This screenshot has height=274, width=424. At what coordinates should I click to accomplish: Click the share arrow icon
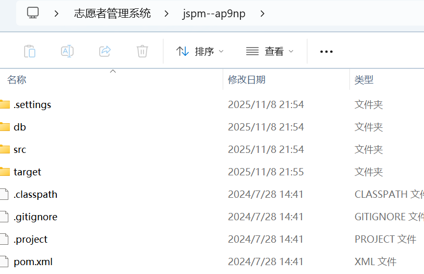[x=105, y=51]
